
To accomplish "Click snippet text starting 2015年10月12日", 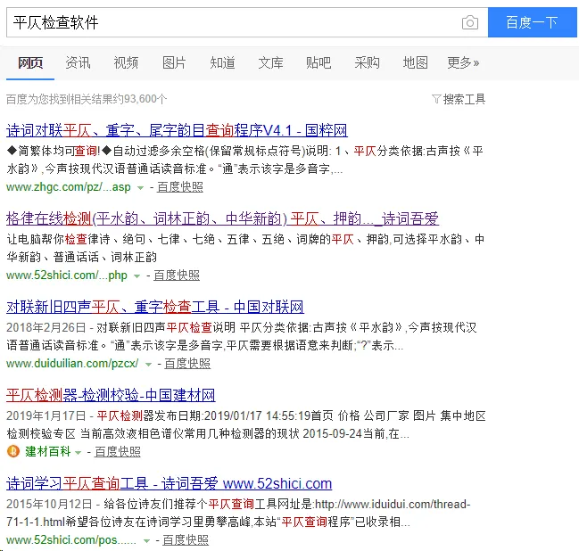I will click(238, 513).
